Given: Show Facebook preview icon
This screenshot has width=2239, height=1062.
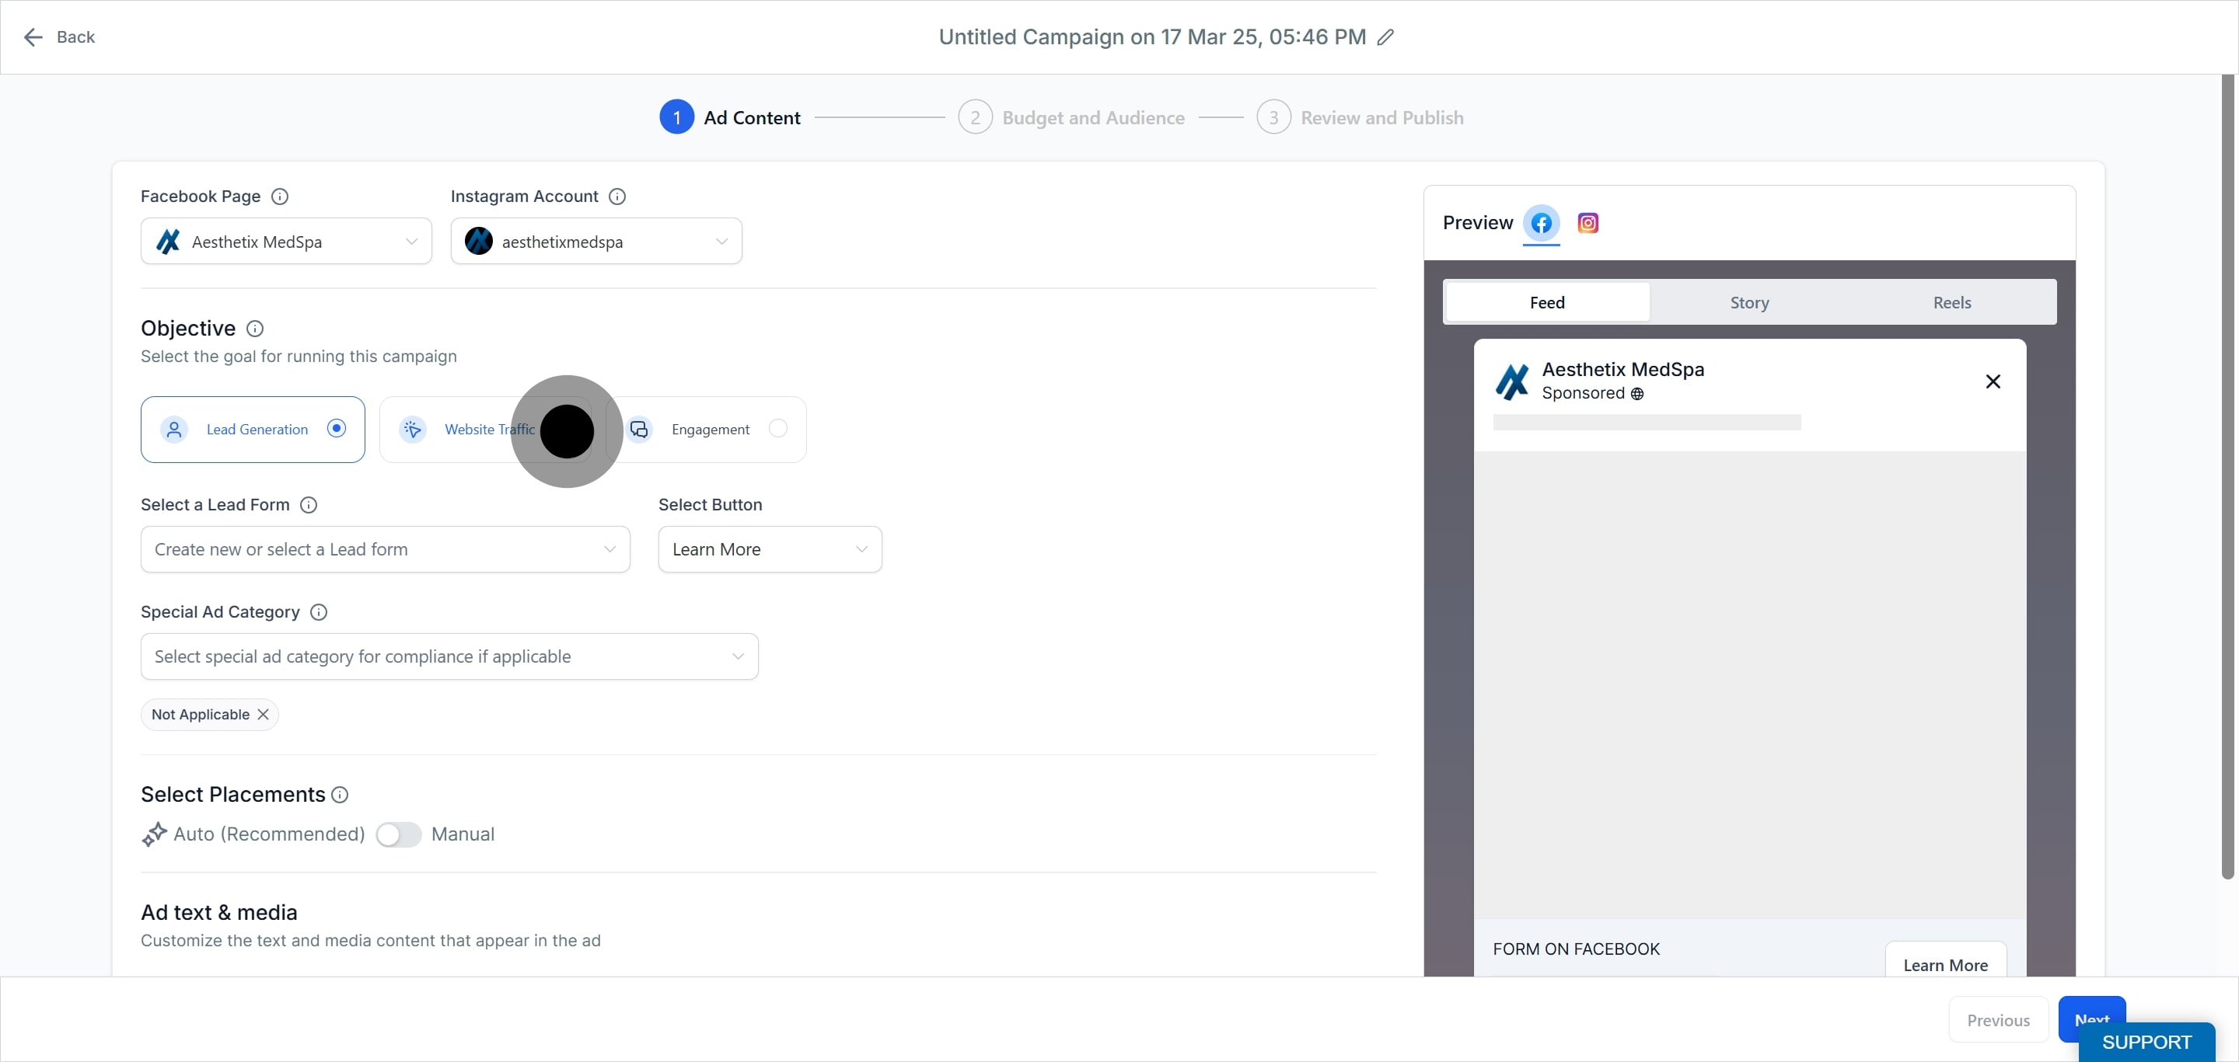Looking at the screenshot, I should [1541, 223].
